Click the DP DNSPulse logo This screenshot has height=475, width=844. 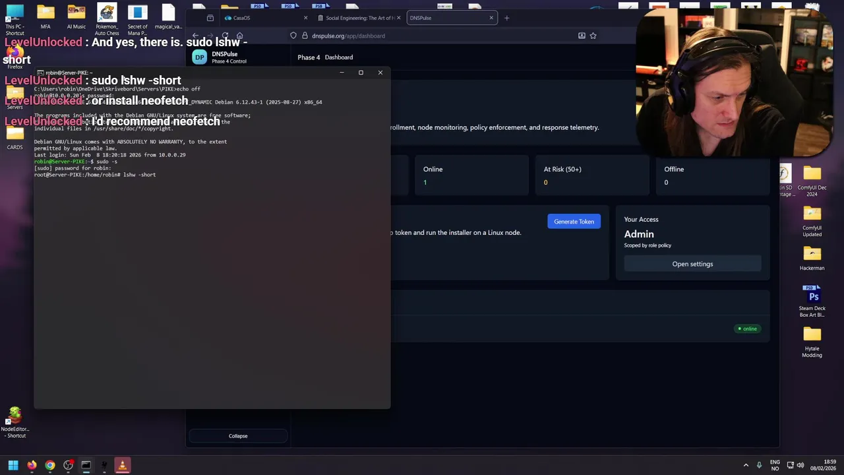199,57
